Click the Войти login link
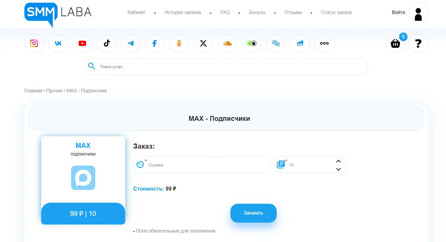This screenshot has height=242, width=446. [x=398, y=12]
